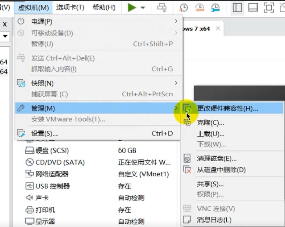Select the 打印机 device row
285x227 pixels.
tap(98, 210)
